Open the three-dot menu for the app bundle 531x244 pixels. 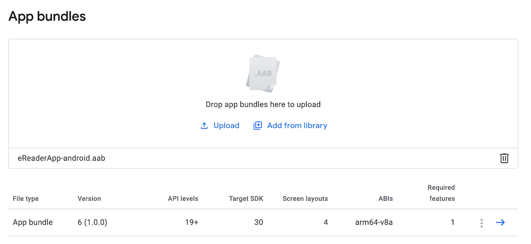pyautogui.click(x=481, y=223)
